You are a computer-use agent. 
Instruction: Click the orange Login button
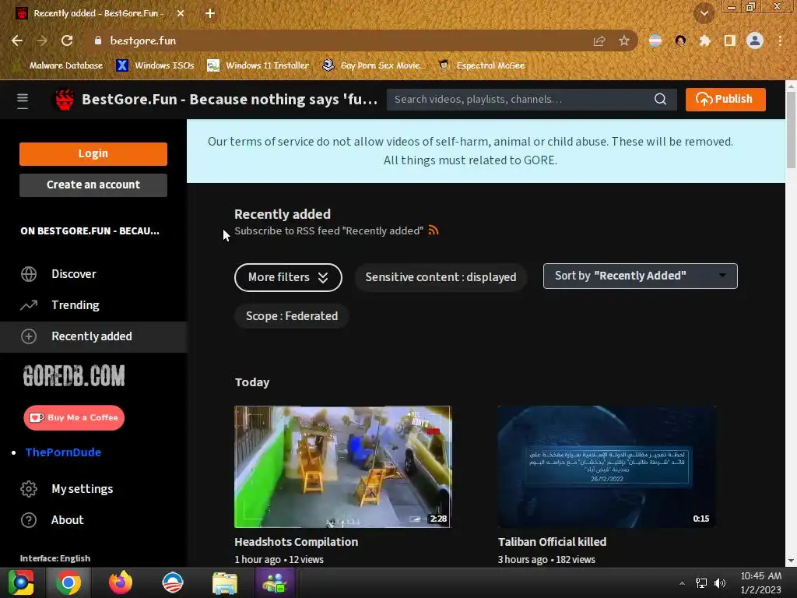coord(93,153)
